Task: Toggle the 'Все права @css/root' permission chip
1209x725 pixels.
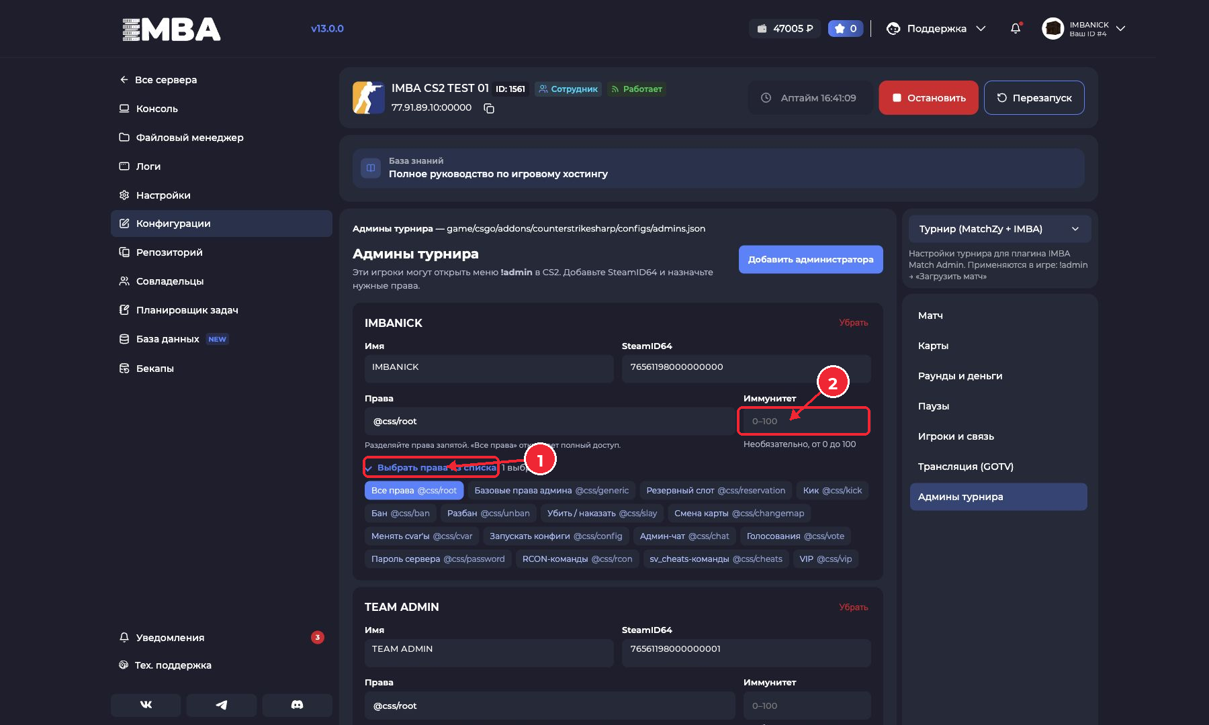Action: click(414, 491)
